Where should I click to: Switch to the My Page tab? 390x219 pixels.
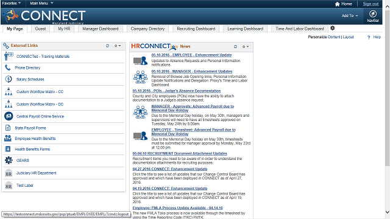pyautogui.click(x=15, y=29)
